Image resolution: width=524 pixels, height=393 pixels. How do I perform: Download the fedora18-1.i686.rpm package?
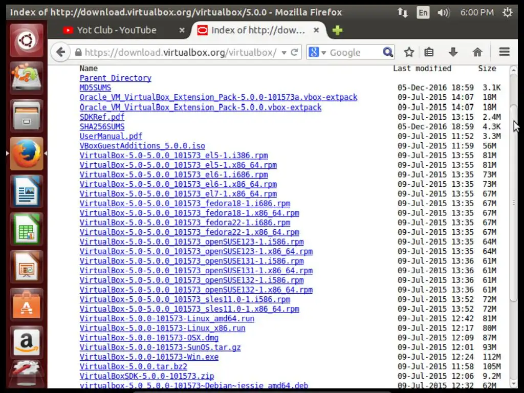185,204
